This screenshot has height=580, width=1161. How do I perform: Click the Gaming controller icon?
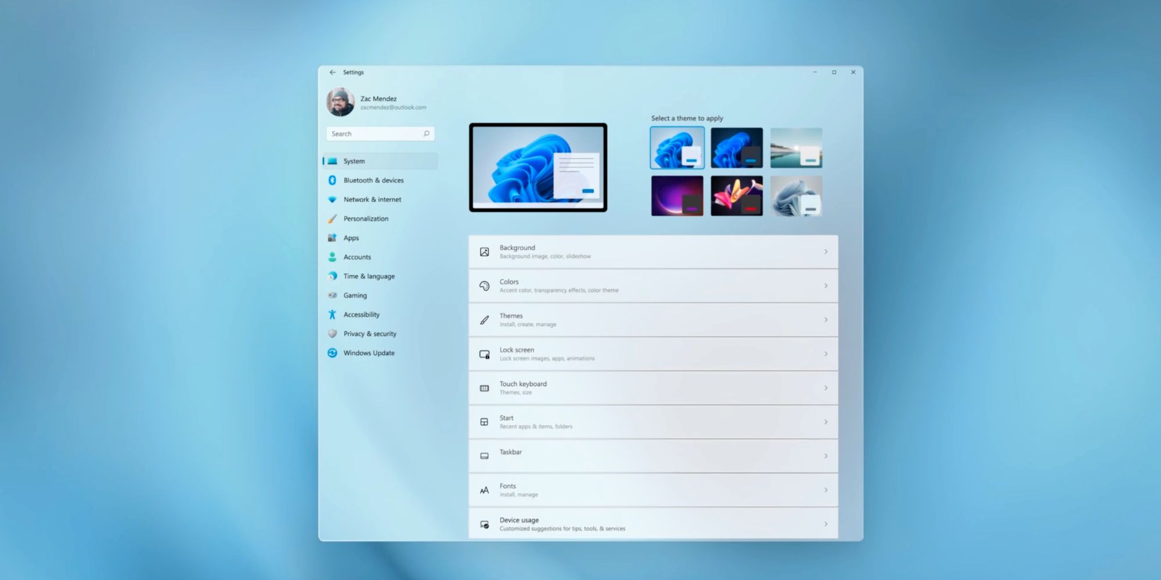tap(332, 295)
